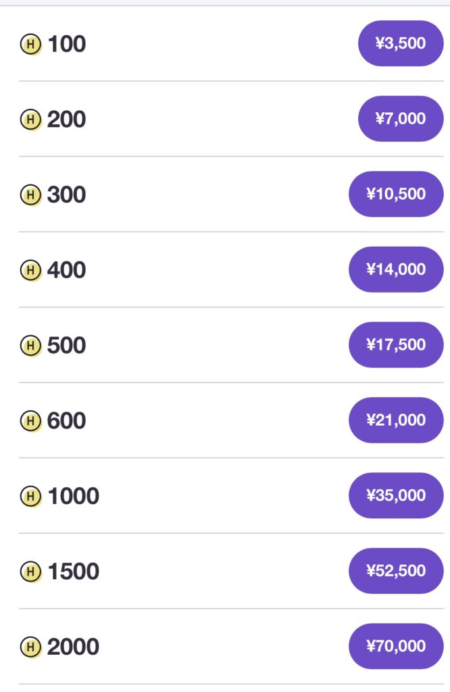Buy 100 coins for ¥3,500
This screenshot has height=692, width=450.
coord(401,43)
